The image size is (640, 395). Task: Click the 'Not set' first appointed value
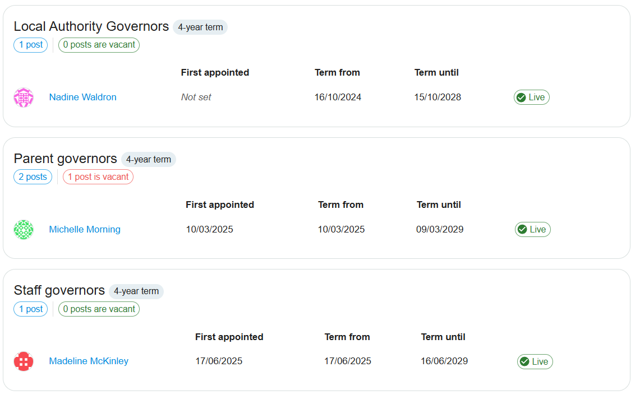click(x=196, y=97)
